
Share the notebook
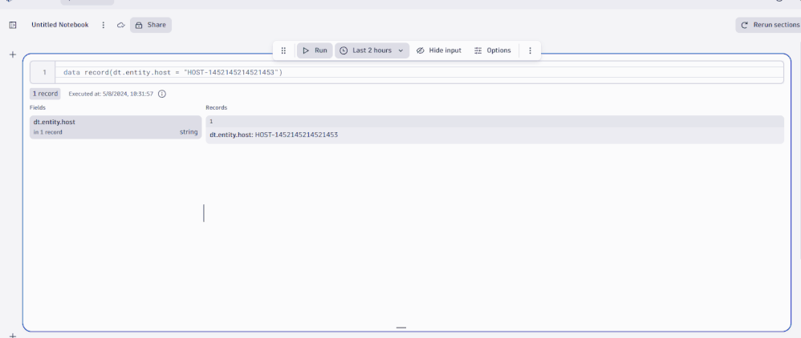click(x=151, y=25)
